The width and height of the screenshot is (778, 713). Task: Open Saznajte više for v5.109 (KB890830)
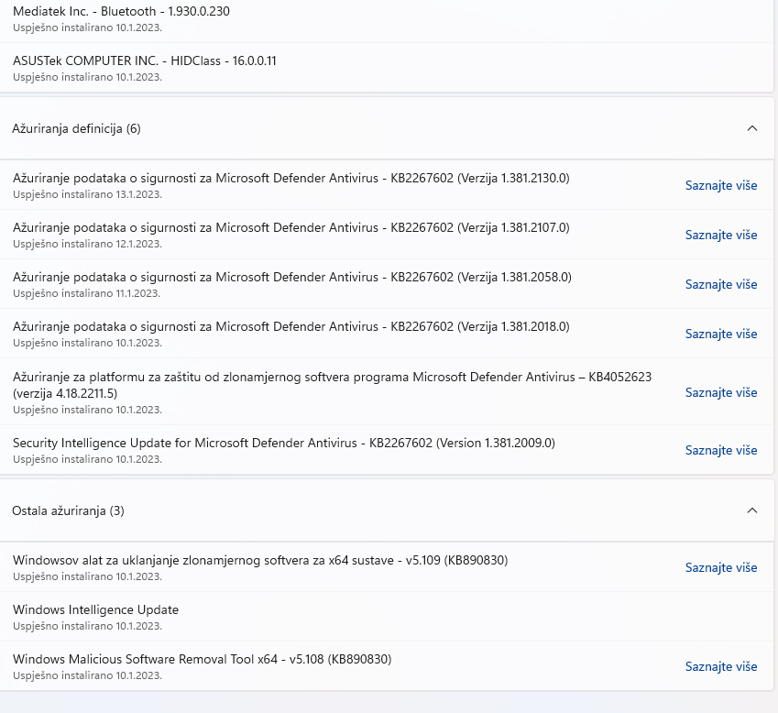pos(721,567)
